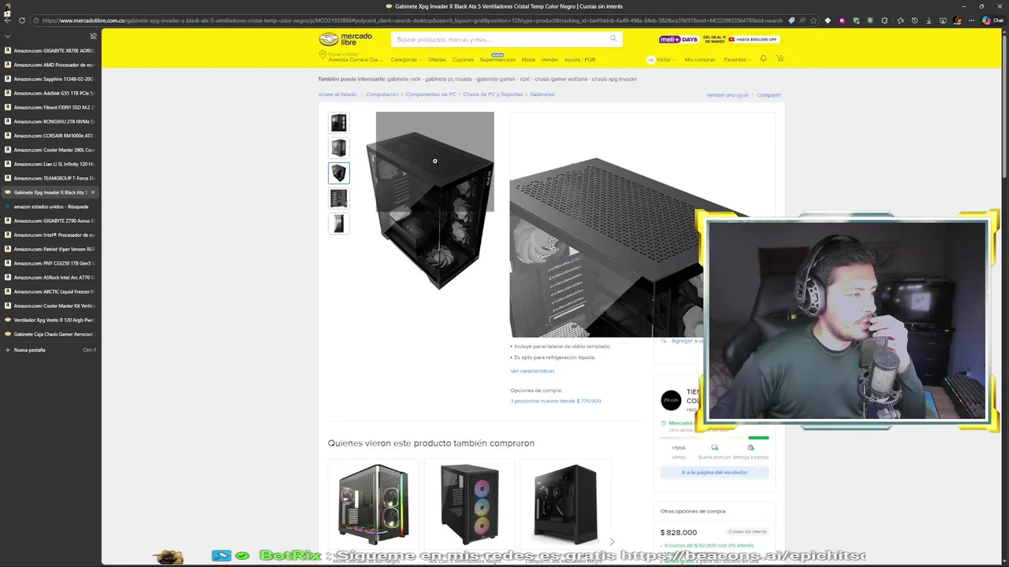Open the Gabinetes breadcrumb

tap(542, 94)
